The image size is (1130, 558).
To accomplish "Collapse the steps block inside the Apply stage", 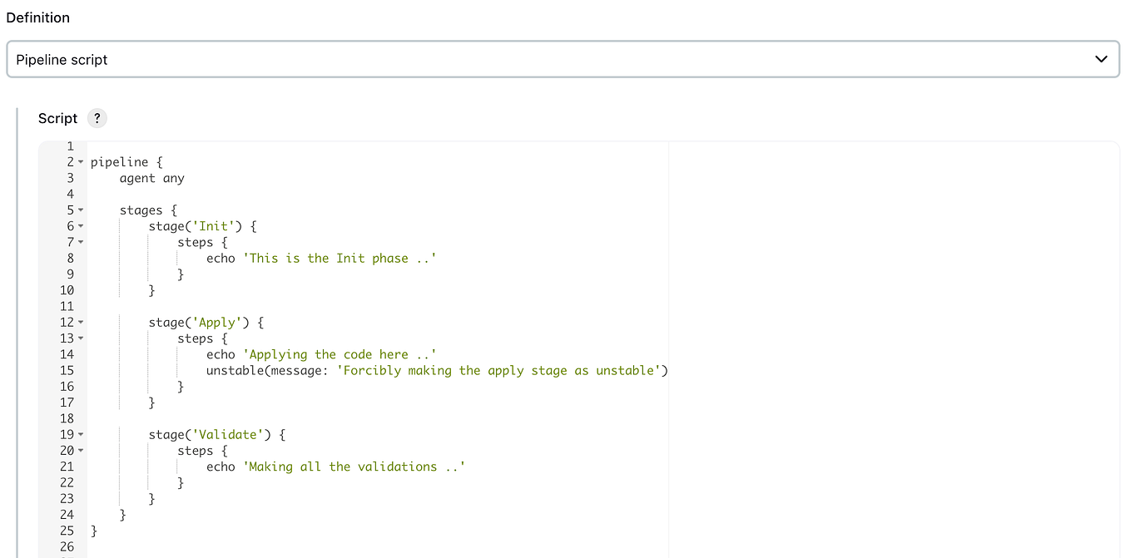I will [x=79, y=338].
